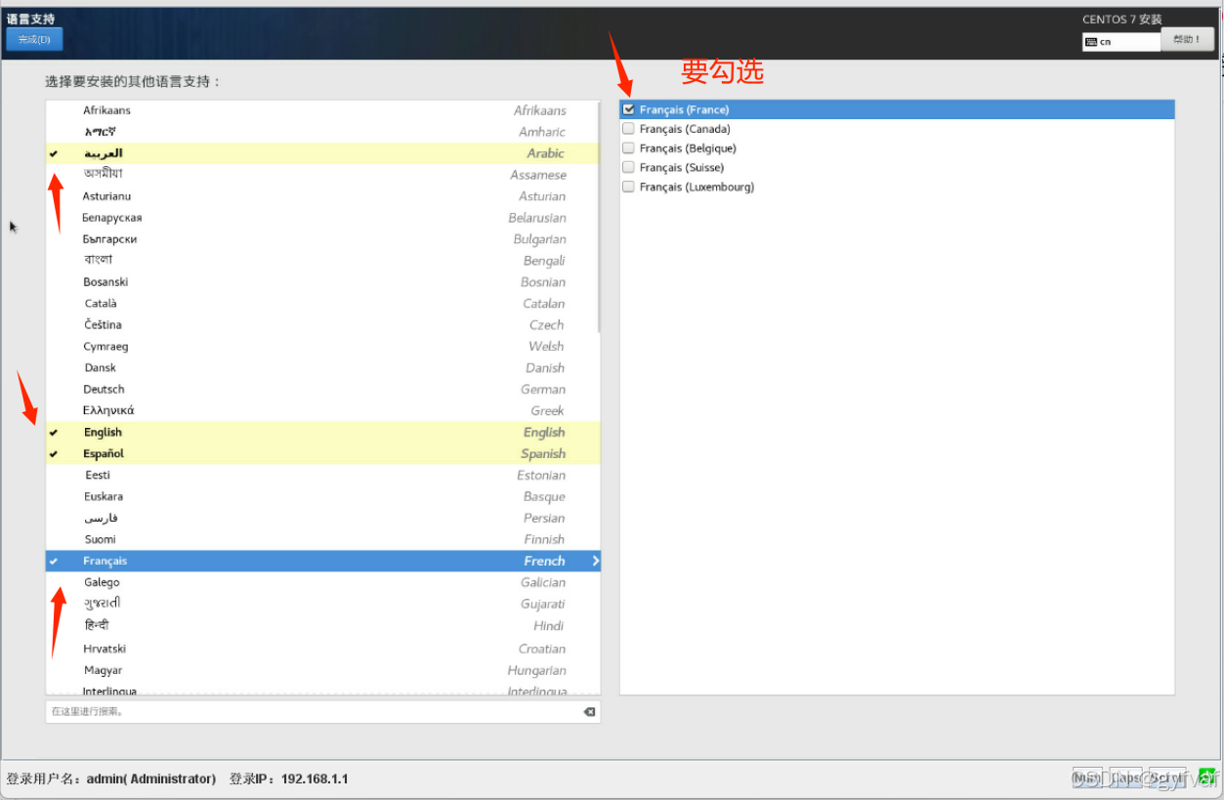Select the Dansk Danish row

click(320, 368)
